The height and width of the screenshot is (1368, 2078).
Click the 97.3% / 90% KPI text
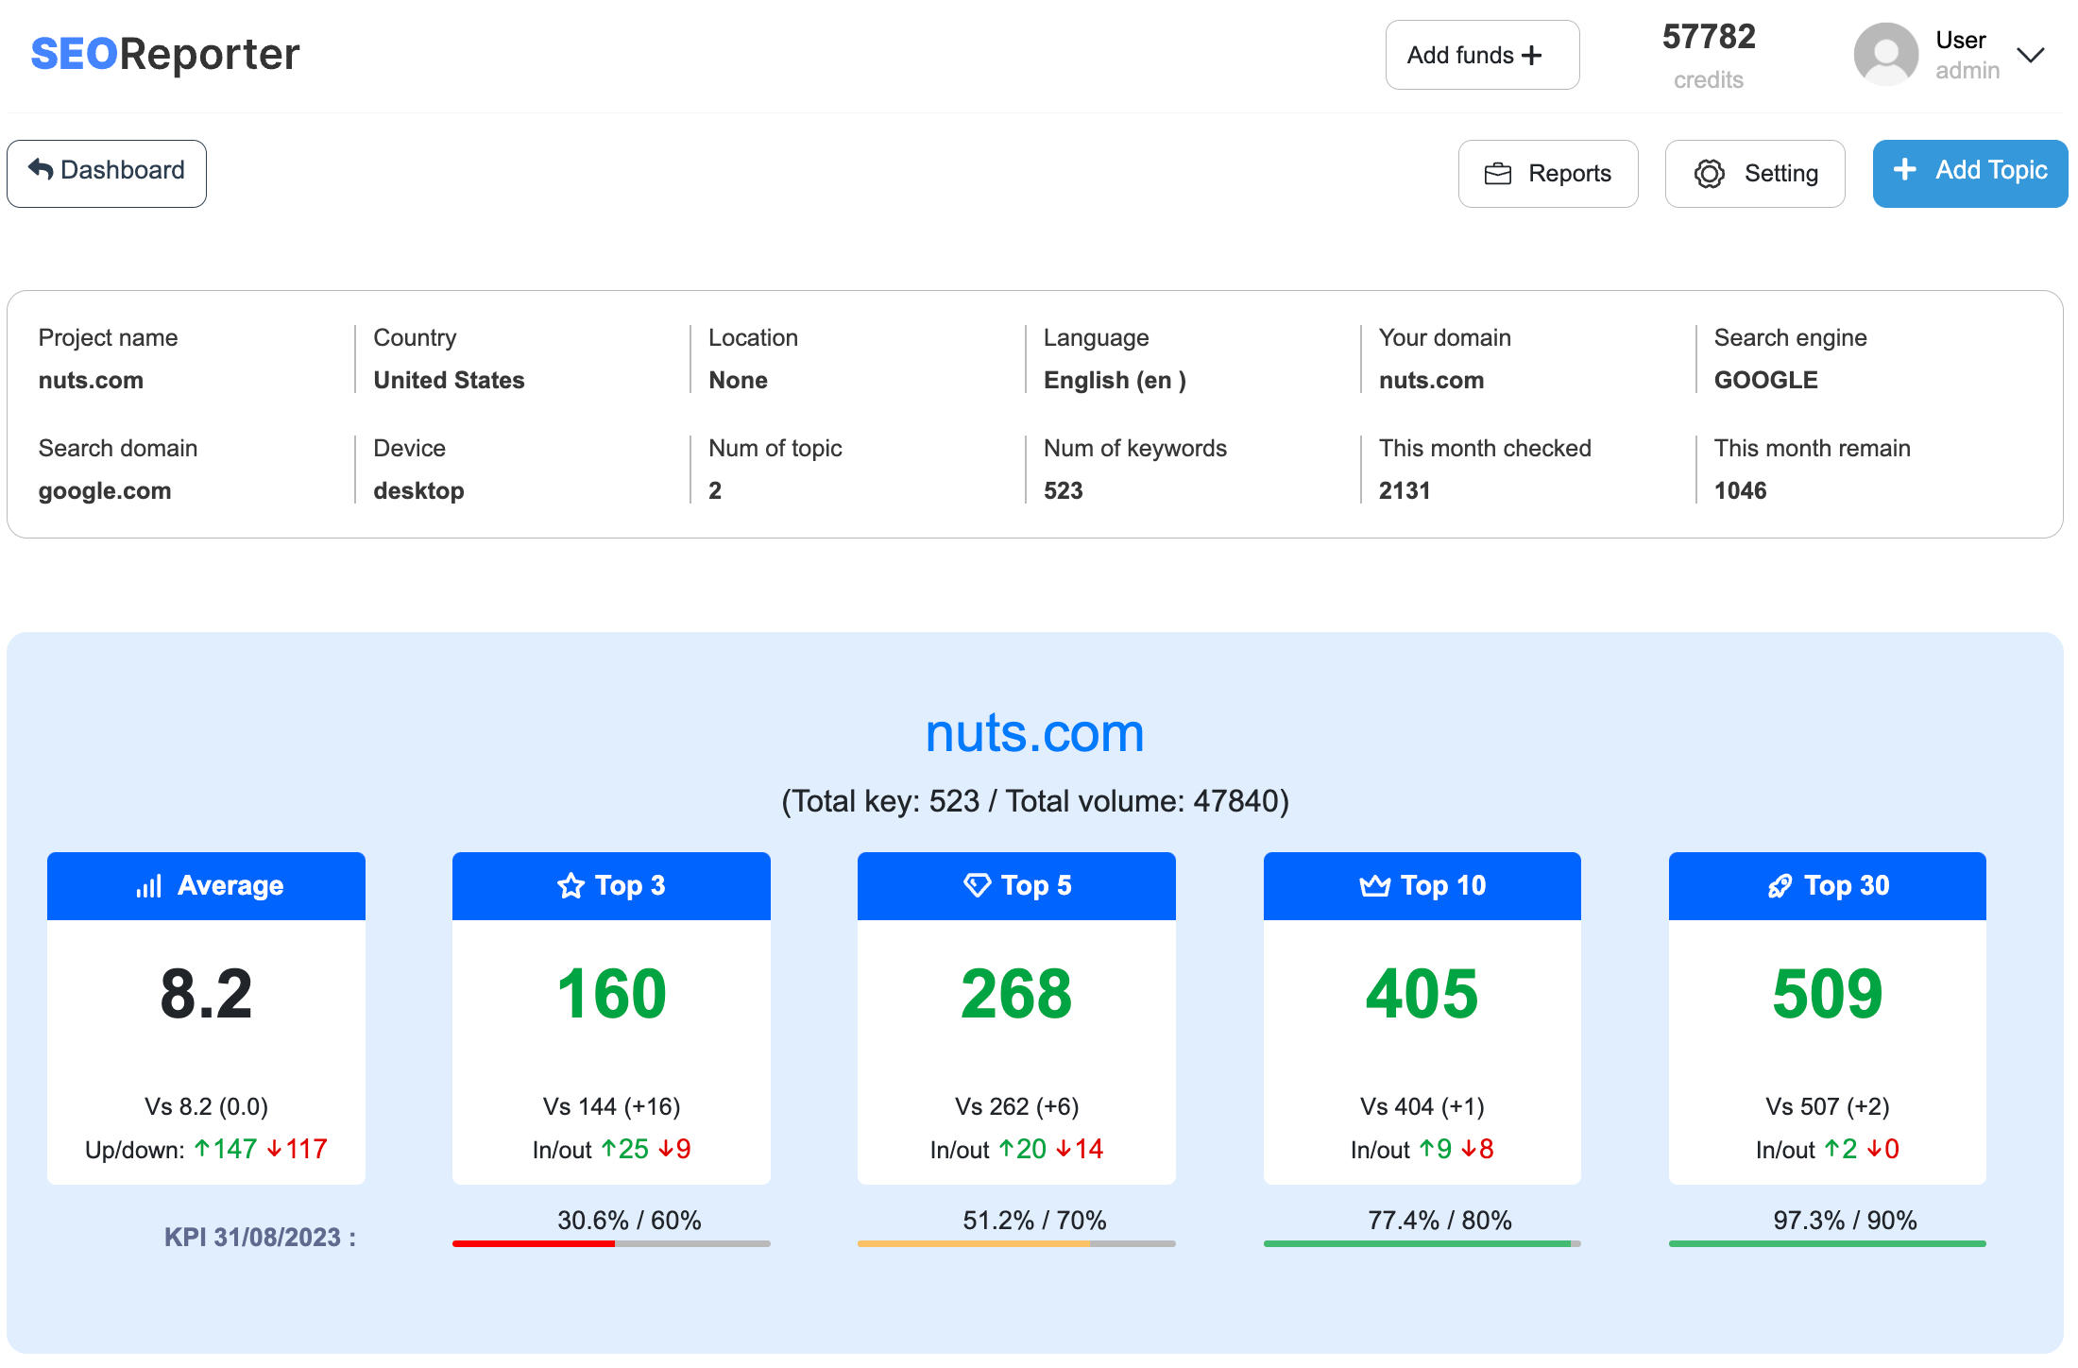click(1845, 1220)
